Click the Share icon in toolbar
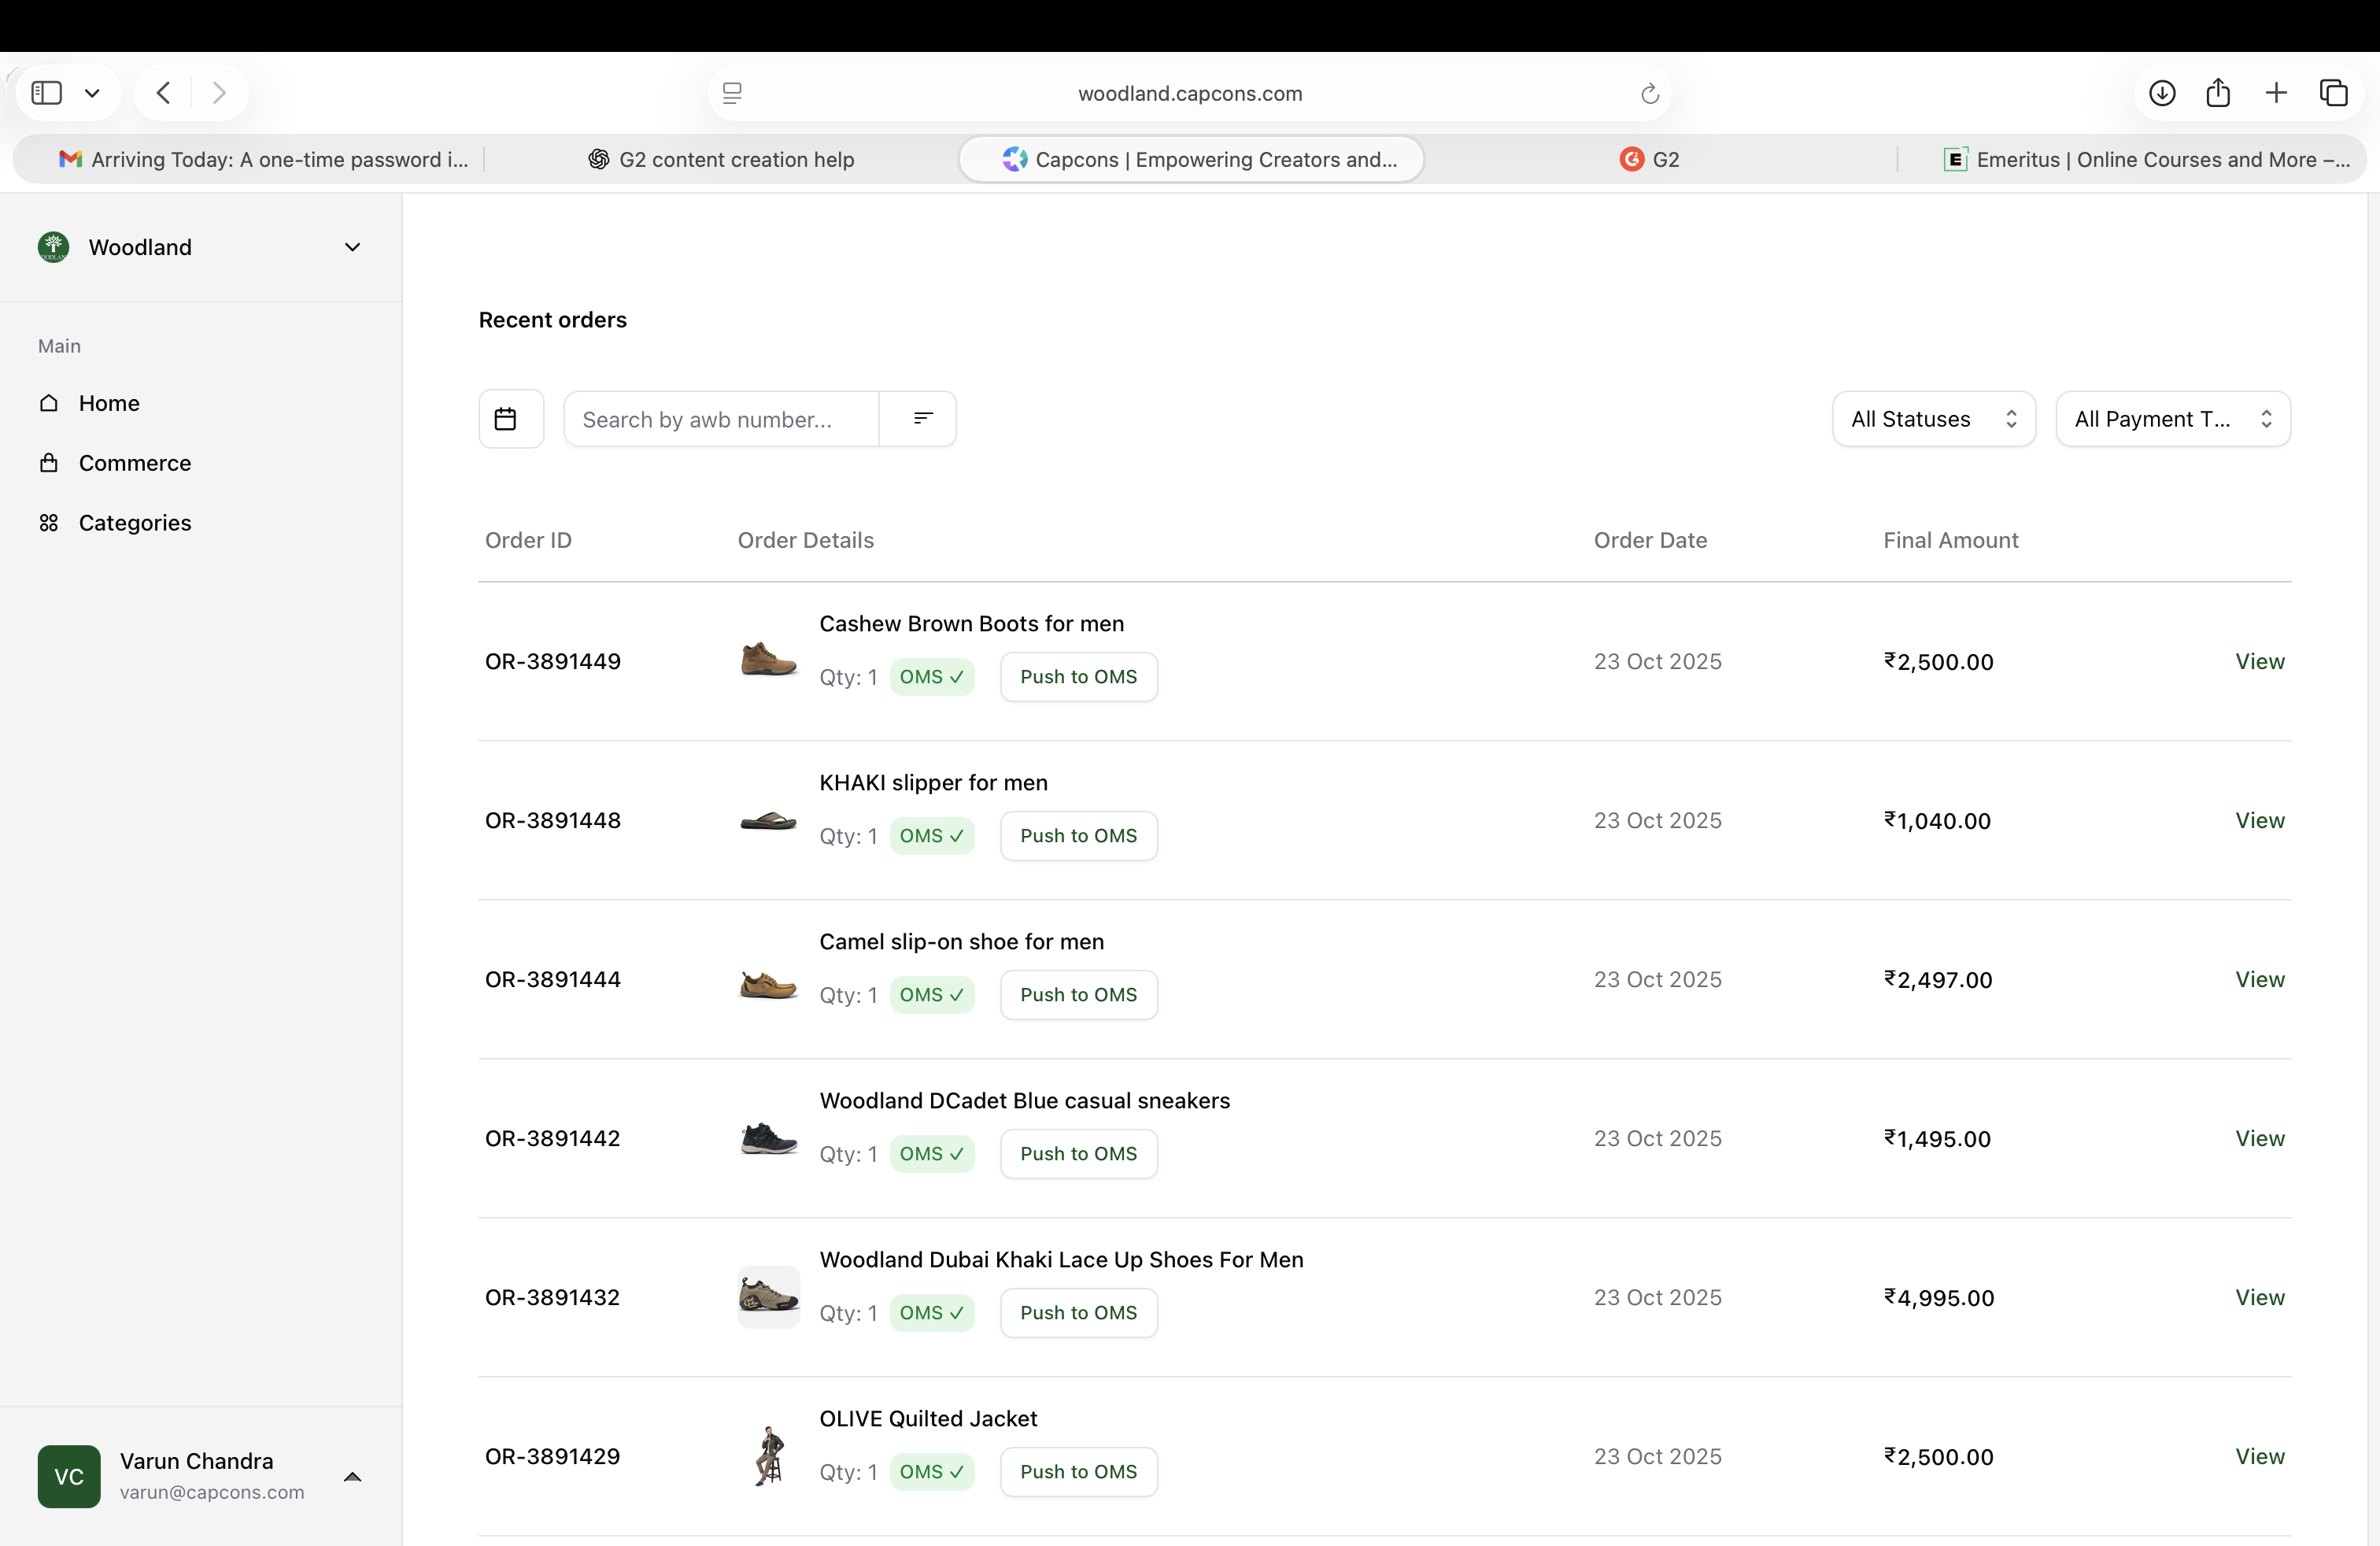2380x1546 pixels. [2217, 93]
